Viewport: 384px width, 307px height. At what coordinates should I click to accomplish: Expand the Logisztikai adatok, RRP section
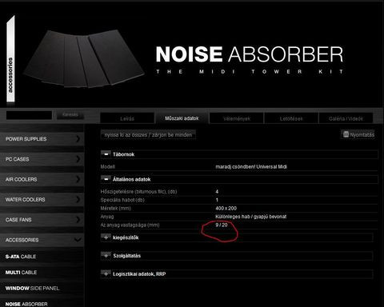pos(106,273)
